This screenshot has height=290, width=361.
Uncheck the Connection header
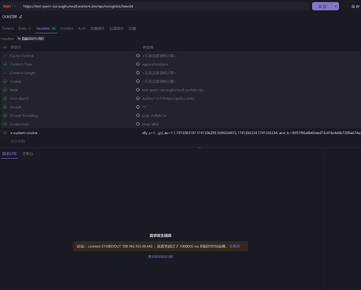5,124
